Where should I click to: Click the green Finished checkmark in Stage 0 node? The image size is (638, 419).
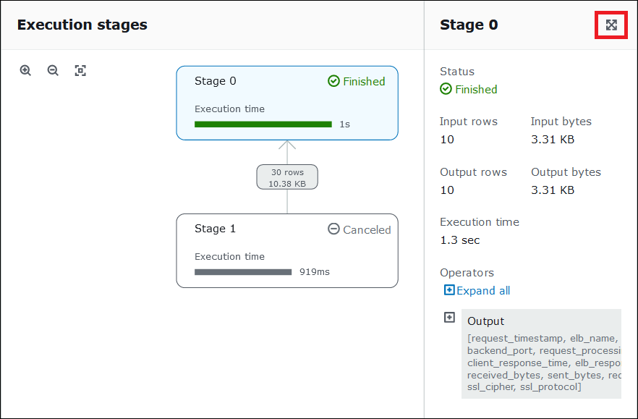coord(333,81)
